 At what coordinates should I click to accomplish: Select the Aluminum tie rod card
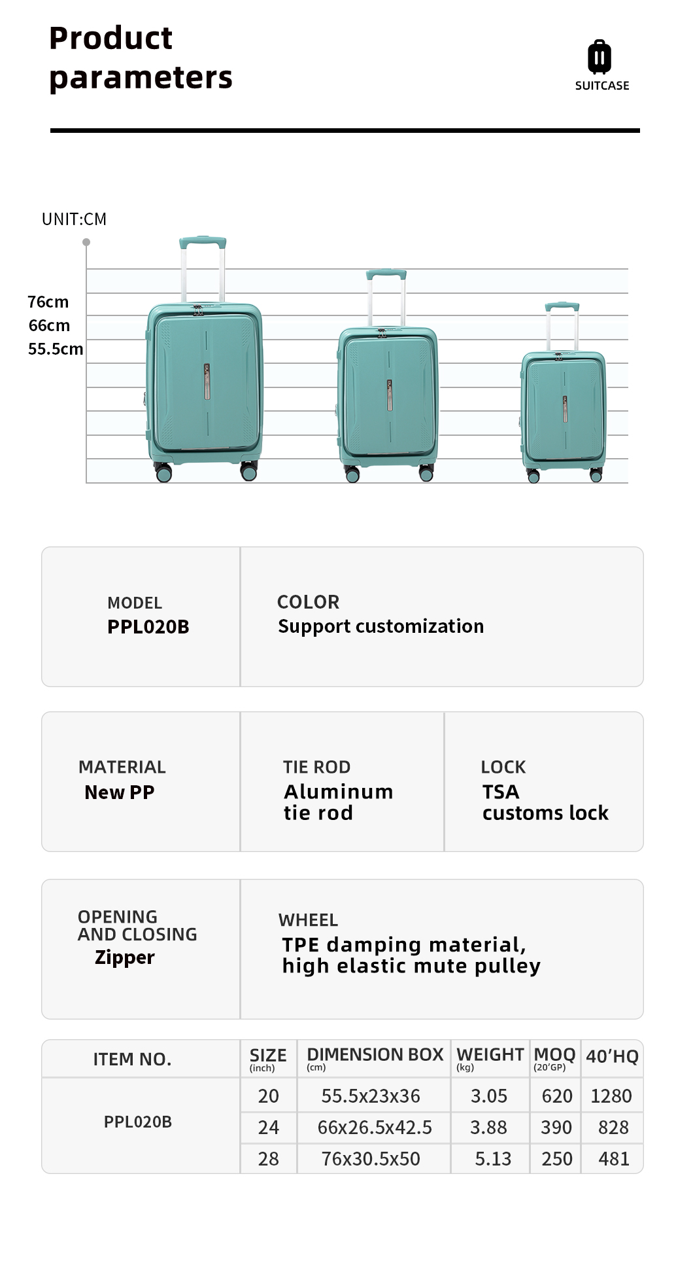tap(342, 781)
